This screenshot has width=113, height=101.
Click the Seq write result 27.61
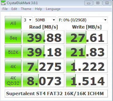click(87, 37)
